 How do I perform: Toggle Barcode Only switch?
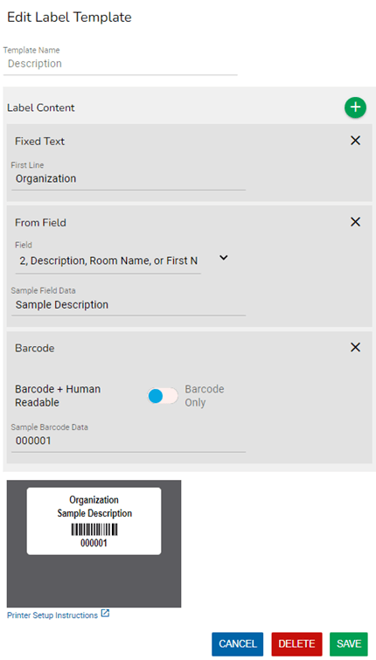[x=162, y=396]
